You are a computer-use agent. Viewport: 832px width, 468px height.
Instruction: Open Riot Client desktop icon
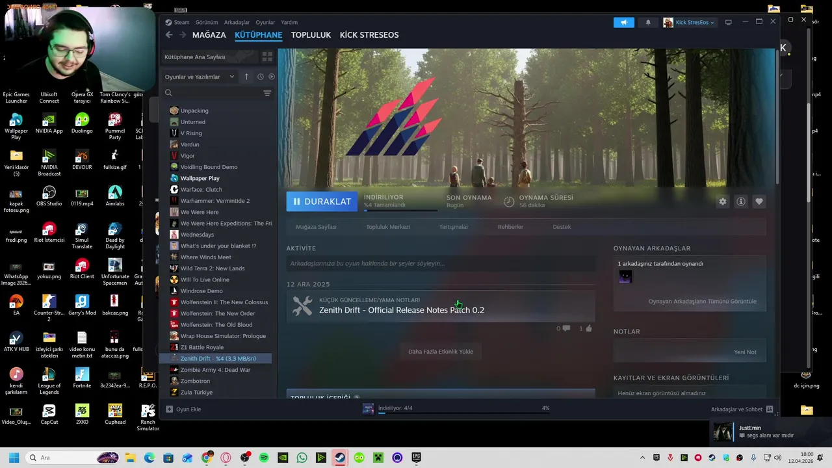pos(82,268)
